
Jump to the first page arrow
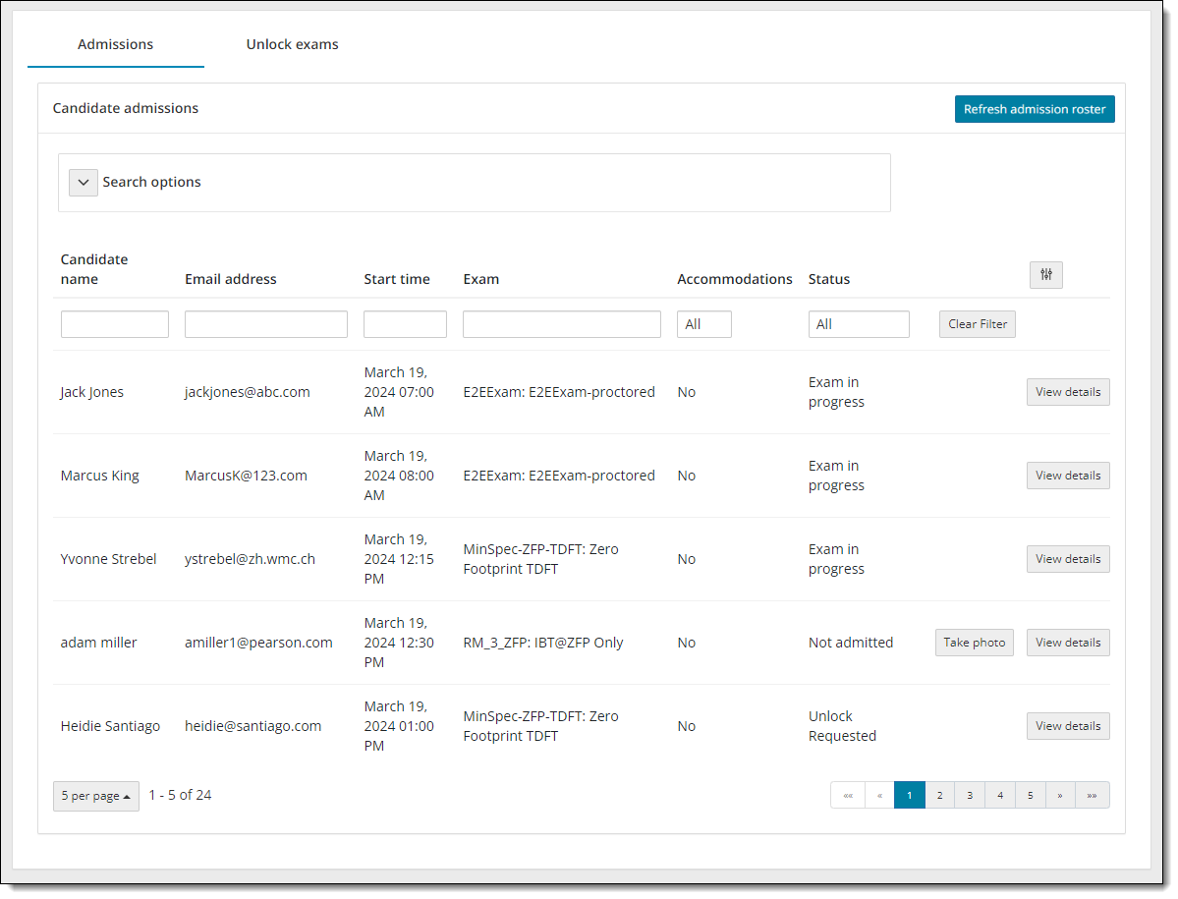point(848,795)
